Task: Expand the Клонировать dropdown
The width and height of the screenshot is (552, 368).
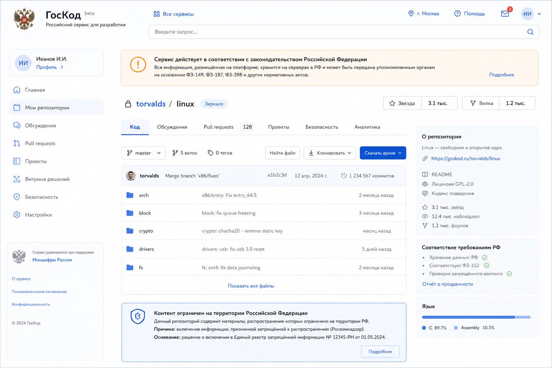Action: click(330, 153)
